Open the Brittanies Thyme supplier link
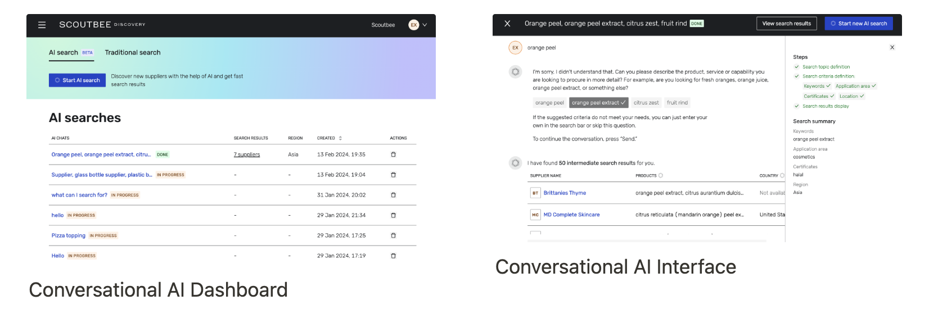 point(565,193)
